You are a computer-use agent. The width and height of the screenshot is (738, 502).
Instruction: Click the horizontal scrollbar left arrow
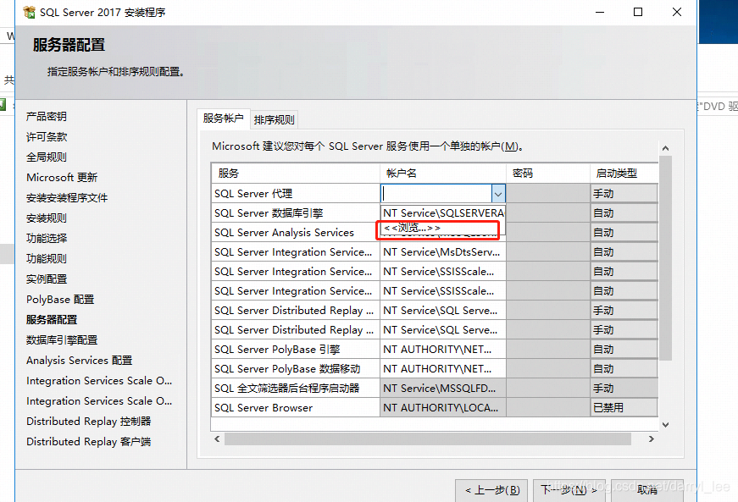217,439
